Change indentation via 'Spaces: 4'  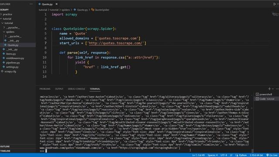tap(212, 155)
